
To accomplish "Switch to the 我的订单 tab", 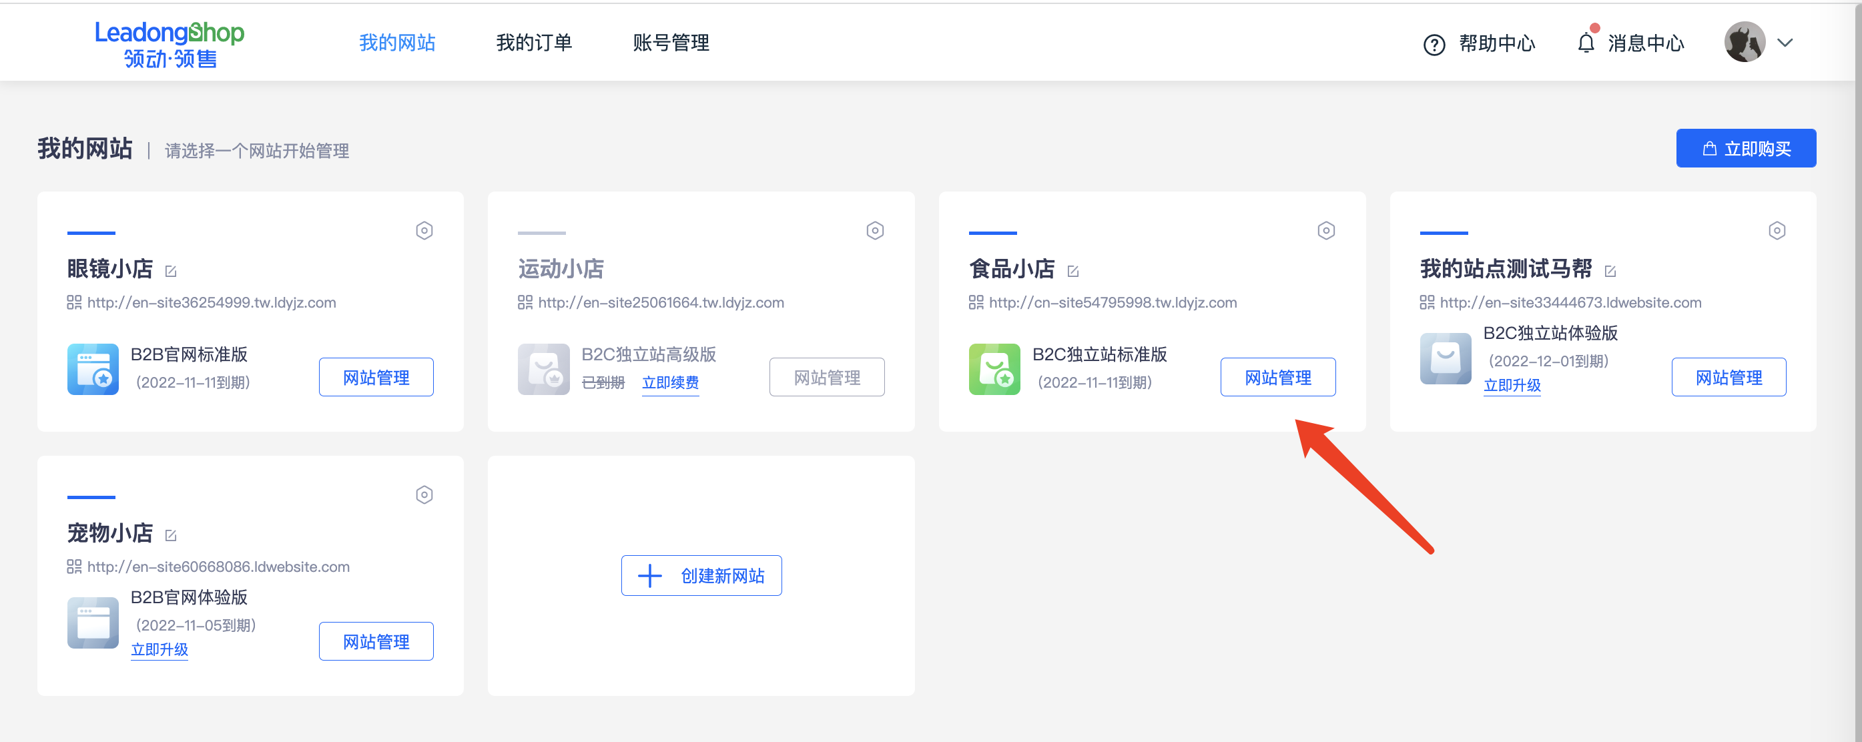I will tap(534, 43).
